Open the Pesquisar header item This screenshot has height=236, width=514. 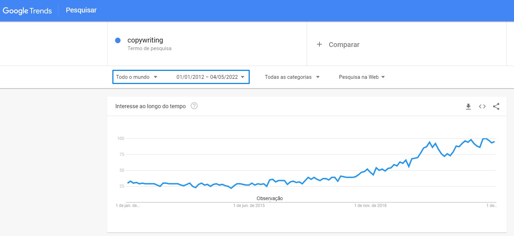tap(81, 10)
